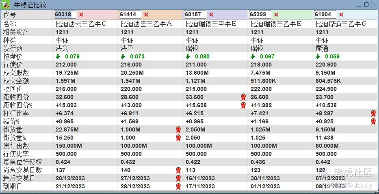Click green down arrow next to 0.059
This screenshot has width=379, height=194.
pos(318,56)
